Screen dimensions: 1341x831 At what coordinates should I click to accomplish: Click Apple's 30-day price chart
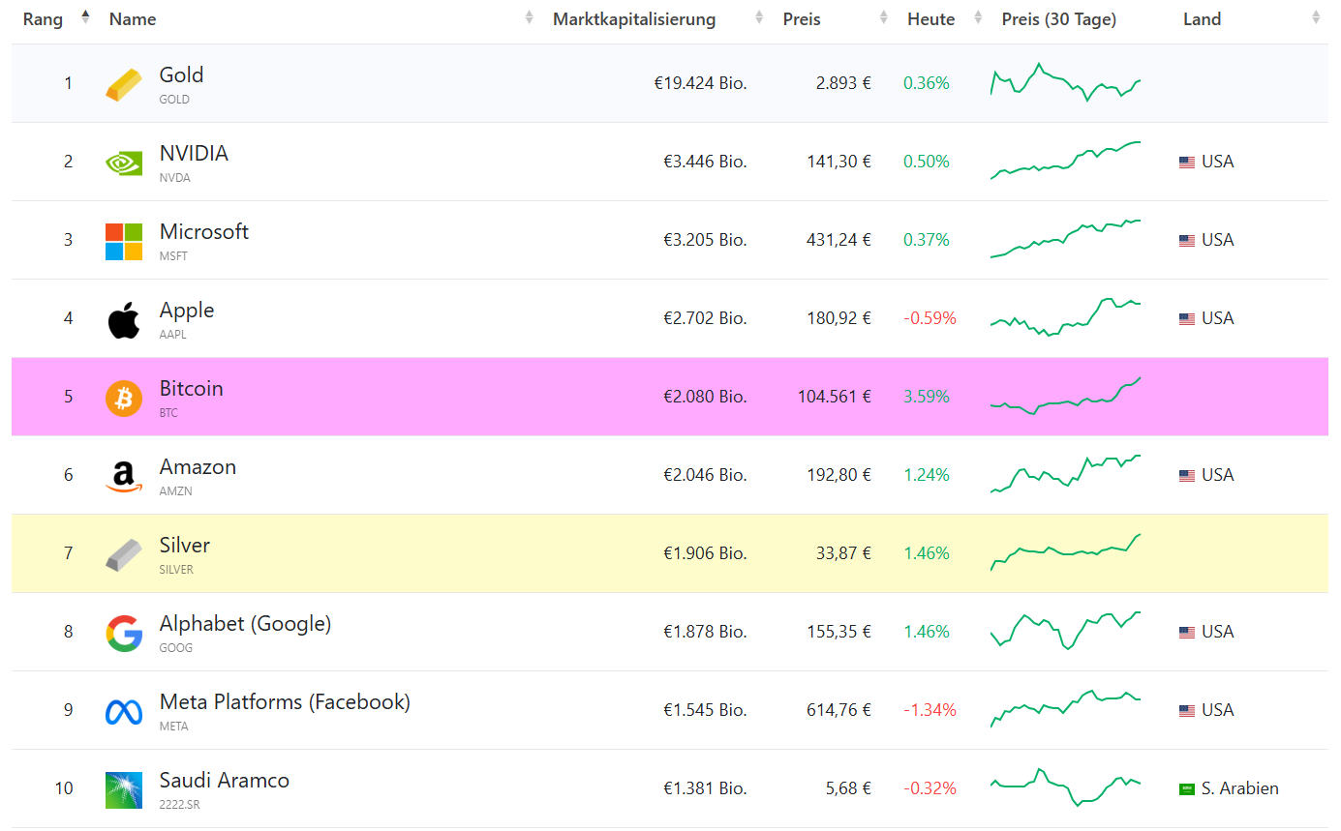point(1066,317)
